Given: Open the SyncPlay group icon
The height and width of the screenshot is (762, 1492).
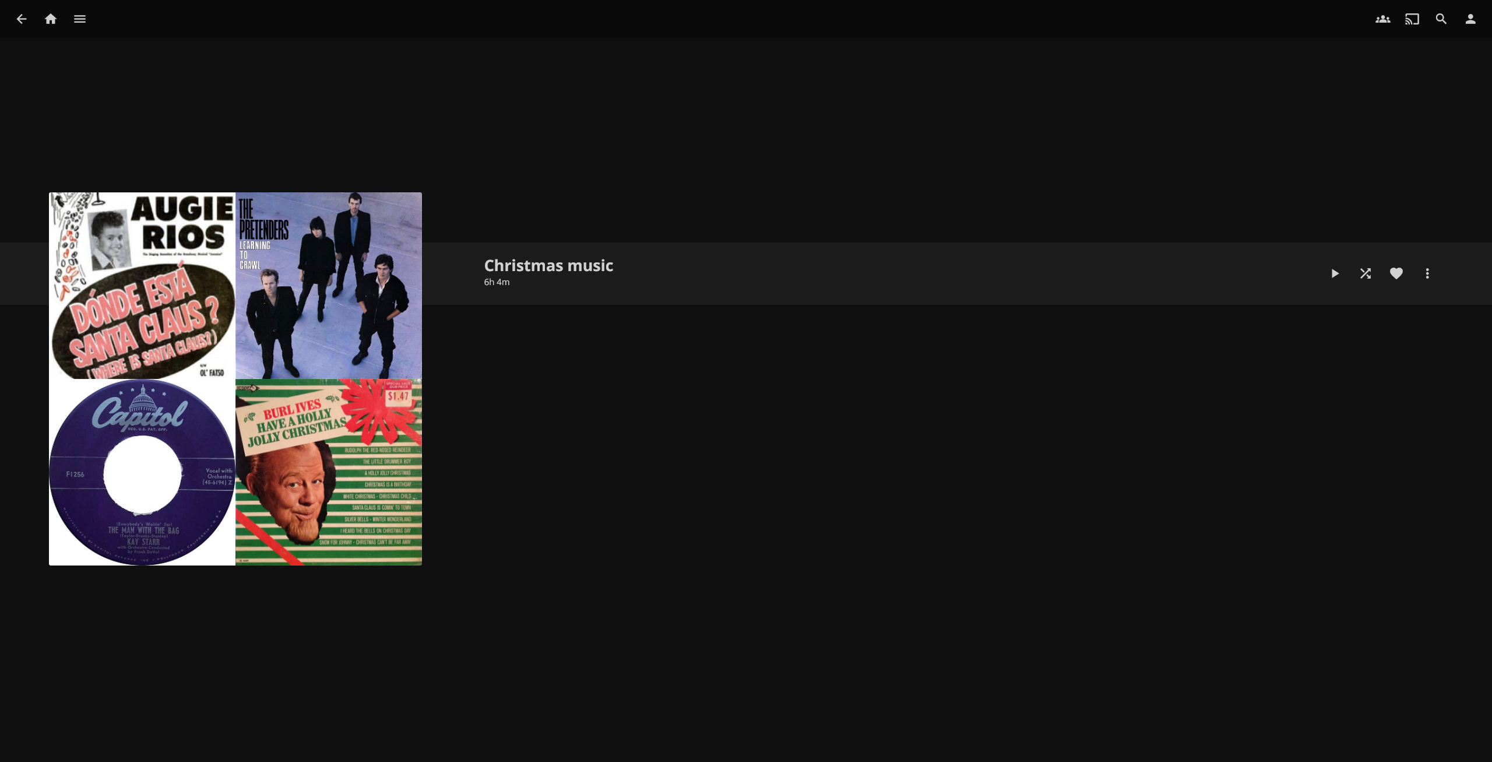Looking at the screenshot, I should pyautogui.click(x=1382, y=19).
